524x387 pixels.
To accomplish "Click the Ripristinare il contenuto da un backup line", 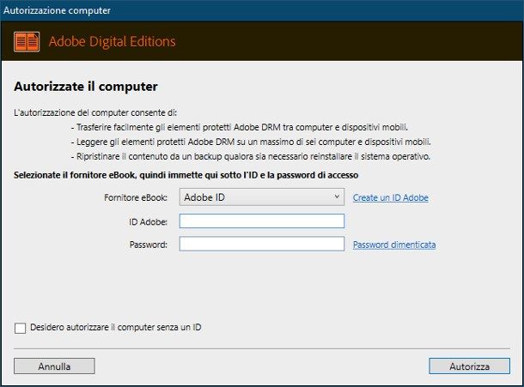I will point(251,156).
